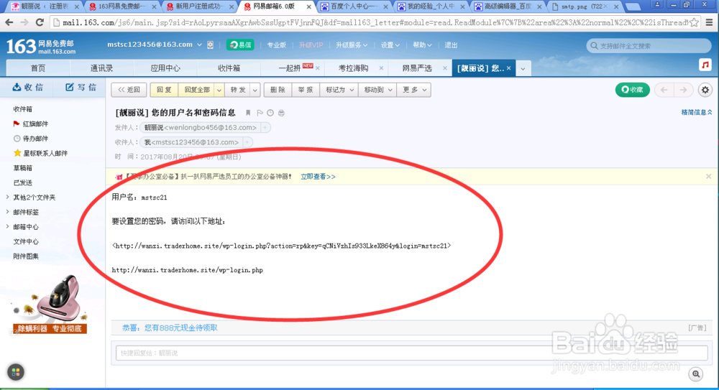This screenshot has width=719, height=390.
Task: Close the 一起拼 tab
Action: pyautogui.click(x=318, y=68)
